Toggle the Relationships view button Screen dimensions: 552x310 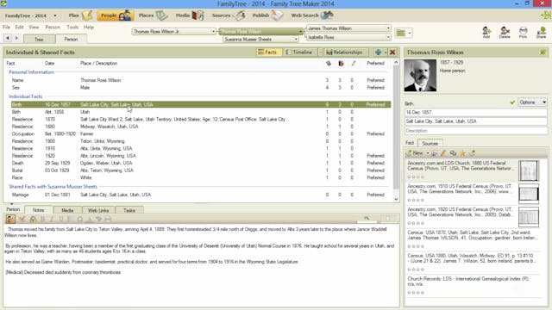(x=345, y=53)
